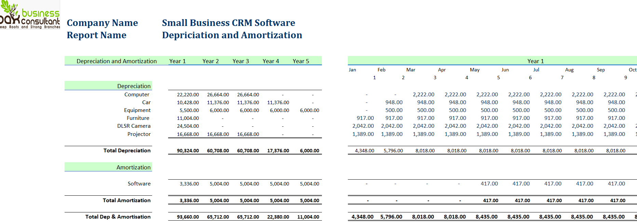Click the Aug month header
This screenshot has height=222, width=637.
coord(569,70)
